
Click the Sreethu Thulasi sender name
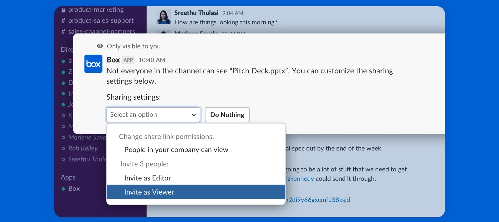tap(196, 13)
